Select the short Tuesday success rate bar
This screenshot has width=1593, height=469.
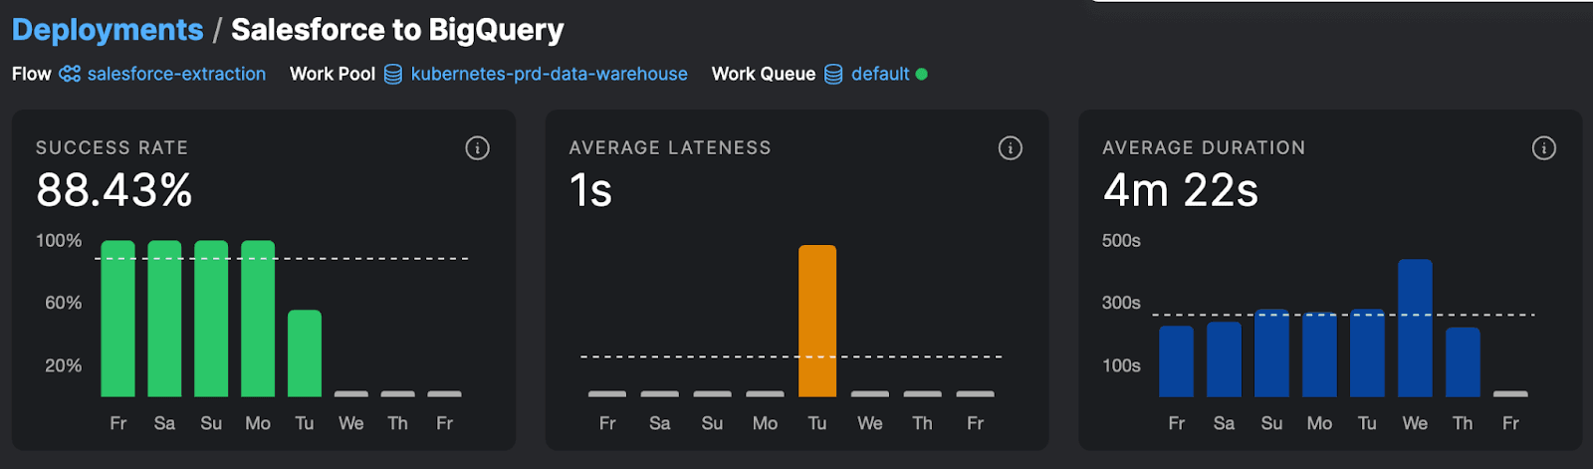click(x=305, y=353)
